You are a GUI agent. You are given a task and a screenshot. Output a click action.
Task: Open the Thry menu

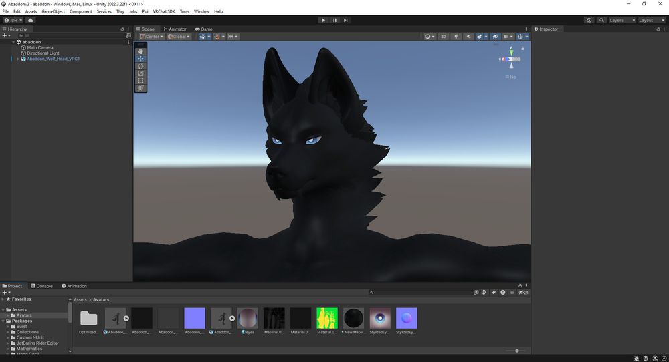pos(120,11)
